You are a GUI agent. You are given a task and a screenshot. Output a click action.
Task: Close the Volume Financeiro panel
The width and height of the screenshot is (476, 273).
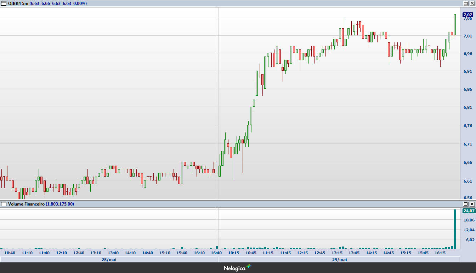pos(472,204)
